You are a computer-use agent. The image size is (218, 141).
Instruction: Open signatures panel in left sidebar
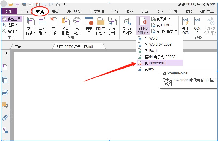point(5,130)
